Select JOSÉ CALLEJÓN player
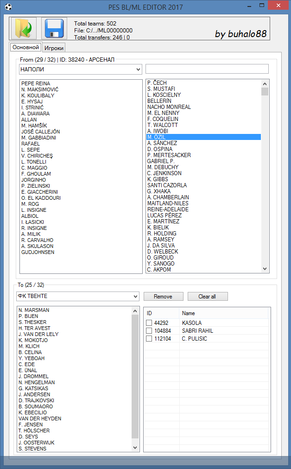Image resolution: width=291 pixels, height=469 pixels. [x=40, y=132]
